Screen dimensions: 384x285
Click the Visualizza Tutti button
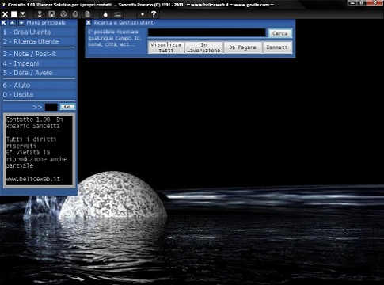pos(165,47)
